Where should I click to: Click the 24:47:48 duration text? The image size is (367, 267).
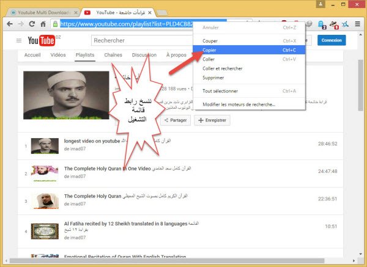[x=327, y=171]
